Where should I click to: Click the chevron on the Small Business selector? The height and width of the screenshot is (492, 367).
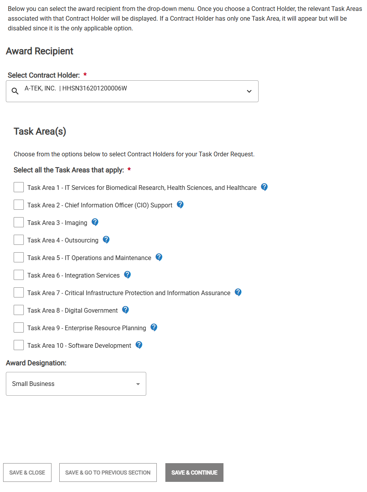(x=138, y=384)
